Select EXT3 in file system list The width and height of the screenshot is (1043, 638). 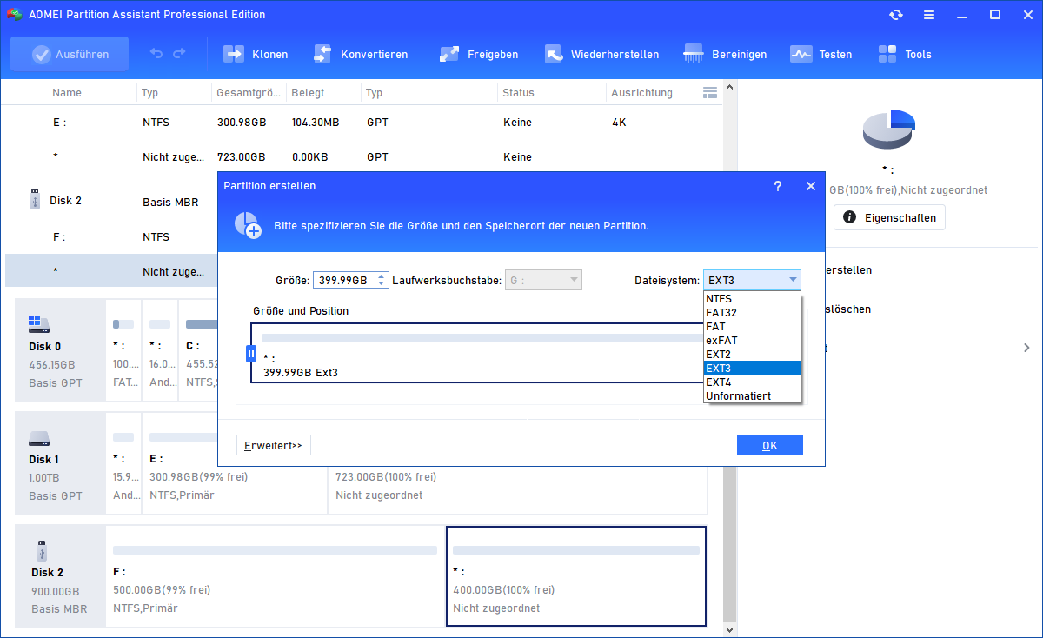coord(752,369)
